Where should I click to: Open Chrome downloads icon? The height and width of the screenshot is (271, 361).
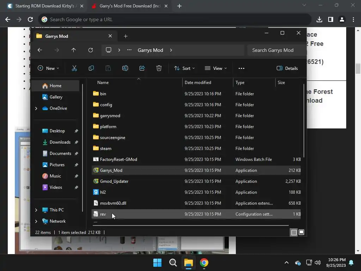pyautogui.click(x=319, y=19)
